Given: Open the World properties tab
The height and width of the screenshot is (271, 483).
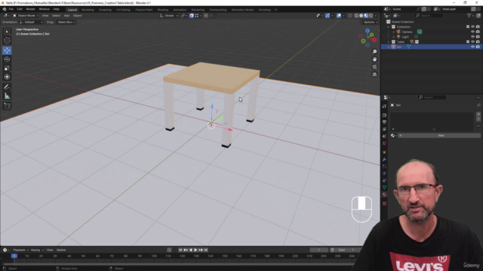Looking at the screenshot, I should [x=384, y=144].
